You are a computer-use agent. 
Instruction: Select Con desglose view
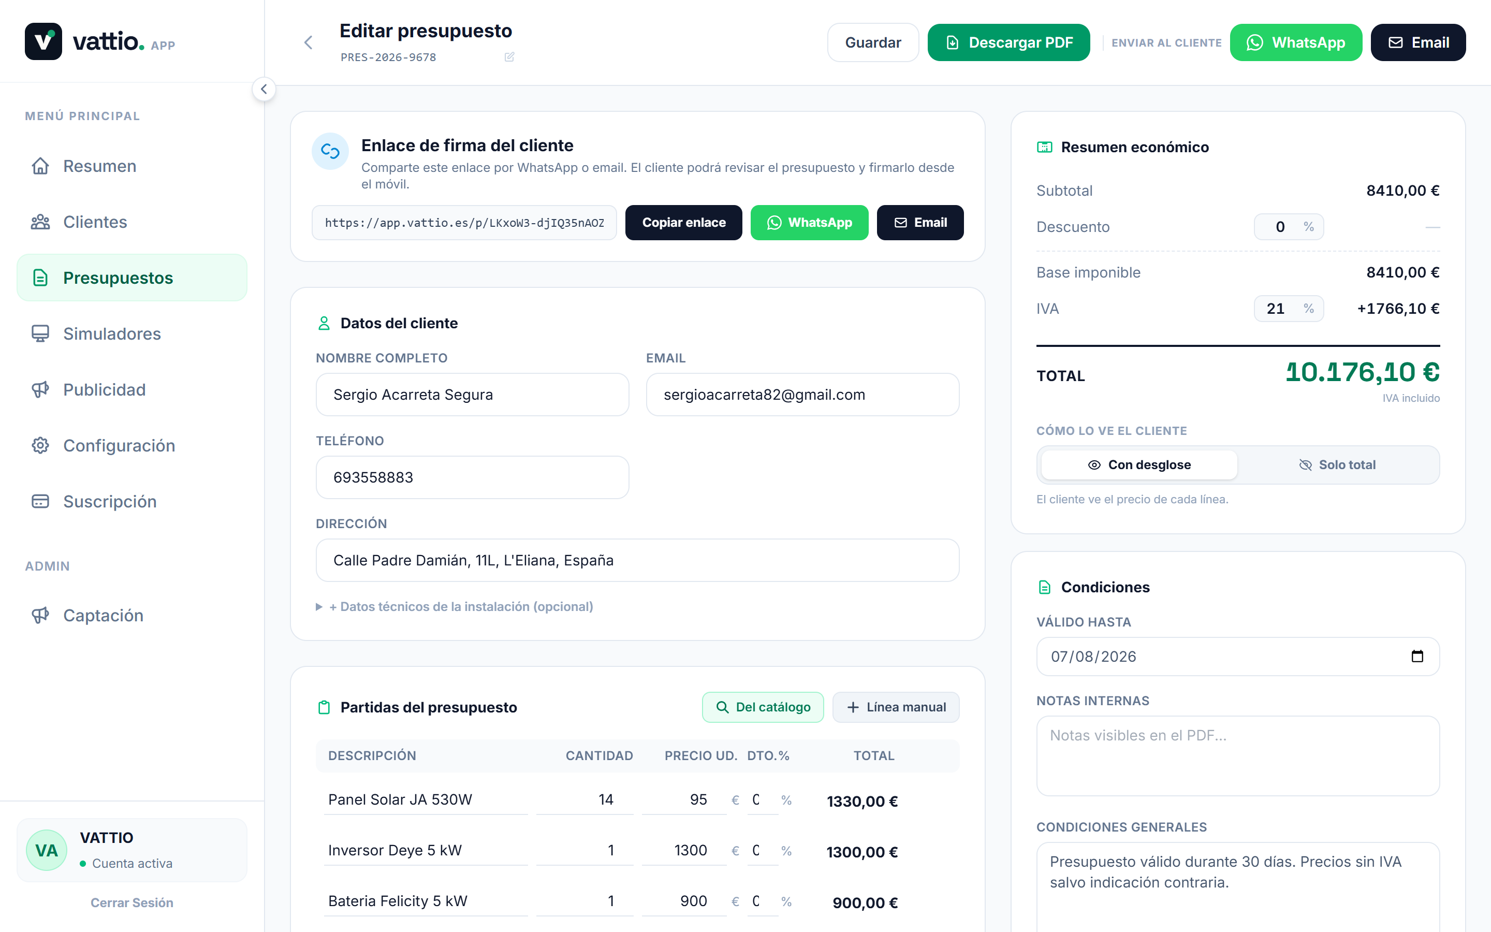click(x=1138, y=465)
